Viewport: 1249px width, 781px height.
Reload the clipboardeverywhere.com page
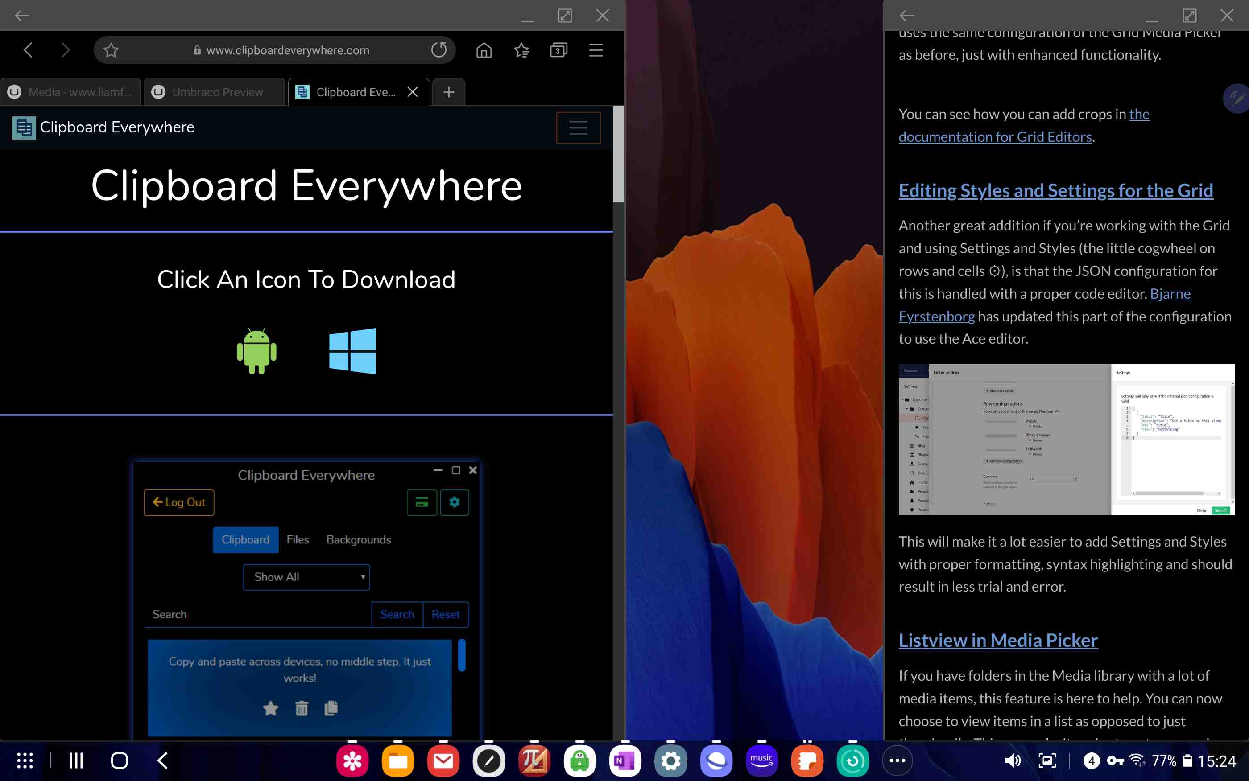click(x=438, y=50)
